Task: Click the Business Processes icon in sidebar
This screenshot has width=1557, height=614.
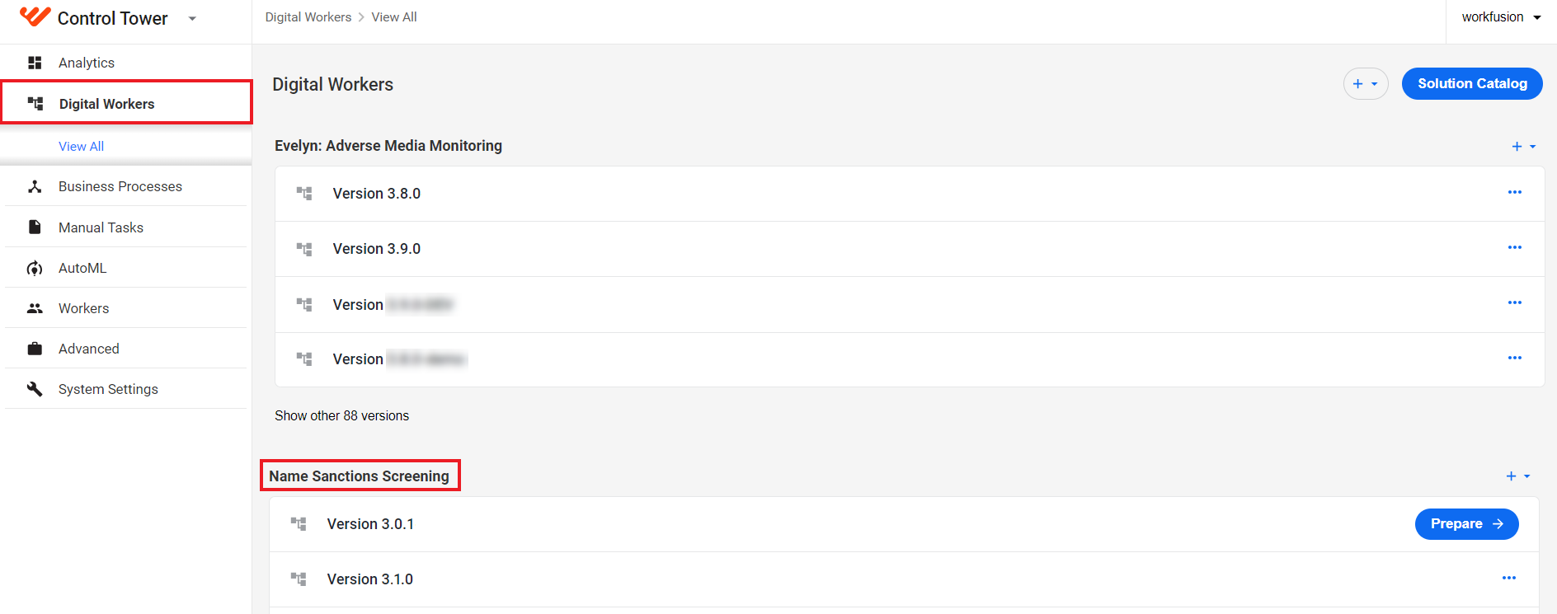Action: coord(35,186)
